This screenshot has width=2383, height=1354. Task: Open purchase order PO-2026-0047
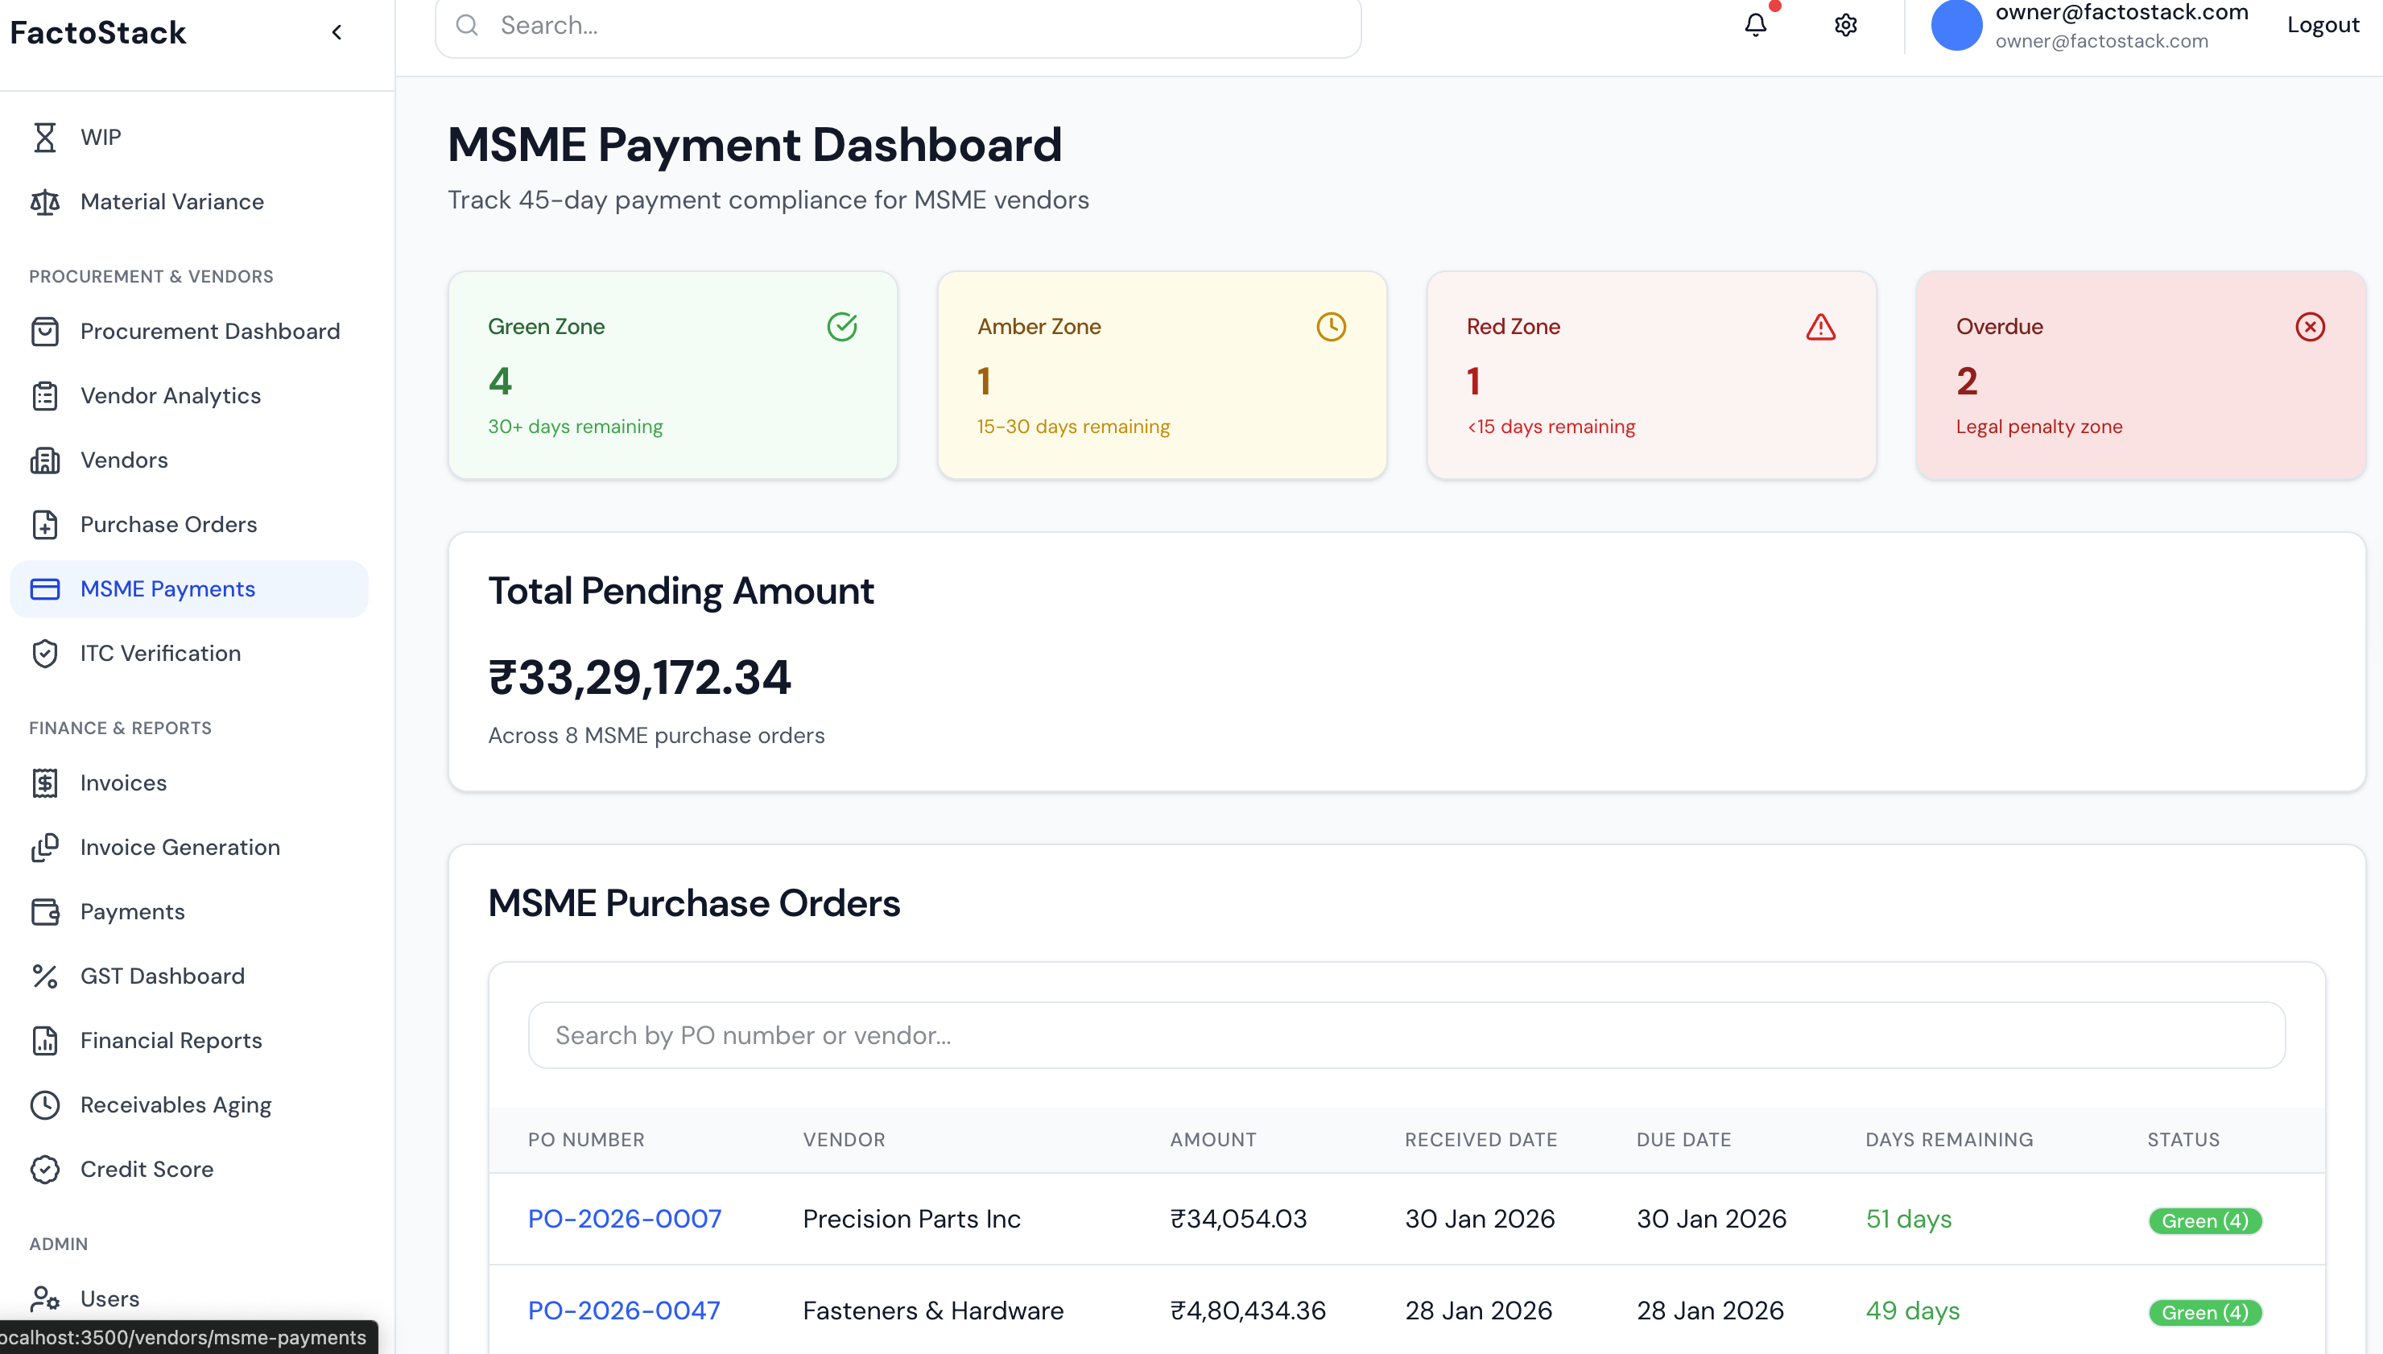624,1311
